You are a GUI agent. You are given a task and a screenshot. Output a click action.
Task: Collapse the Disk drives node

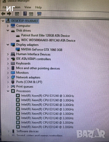[x=8, y=30]
